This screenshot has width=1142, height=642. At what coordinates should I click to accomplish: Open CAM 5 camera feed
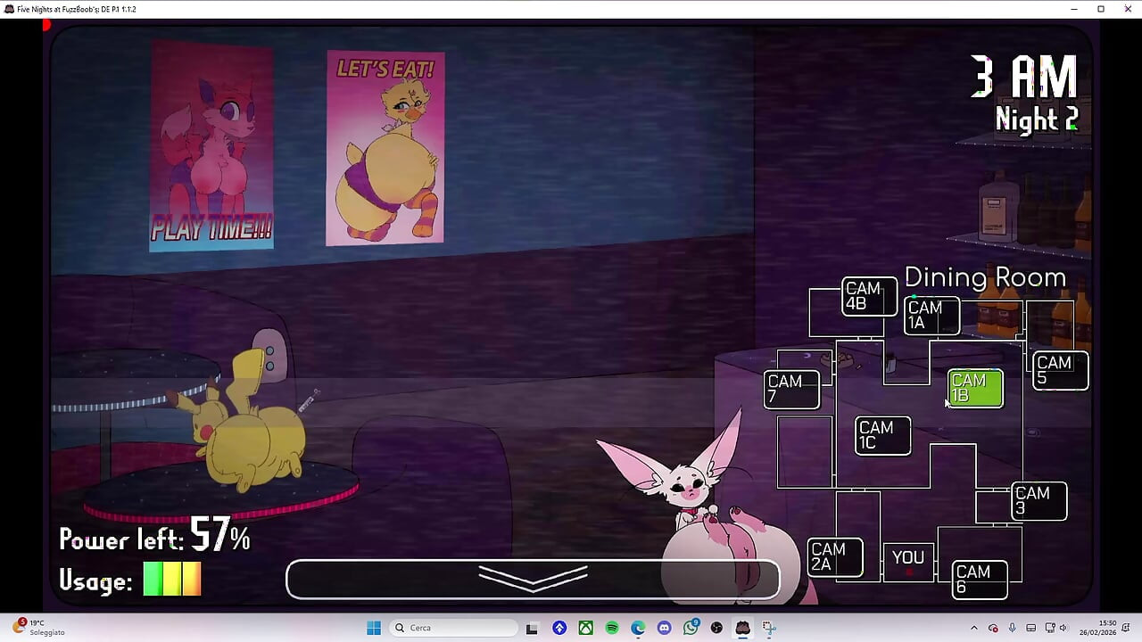pyautogui.click(x=1061, y=371)
